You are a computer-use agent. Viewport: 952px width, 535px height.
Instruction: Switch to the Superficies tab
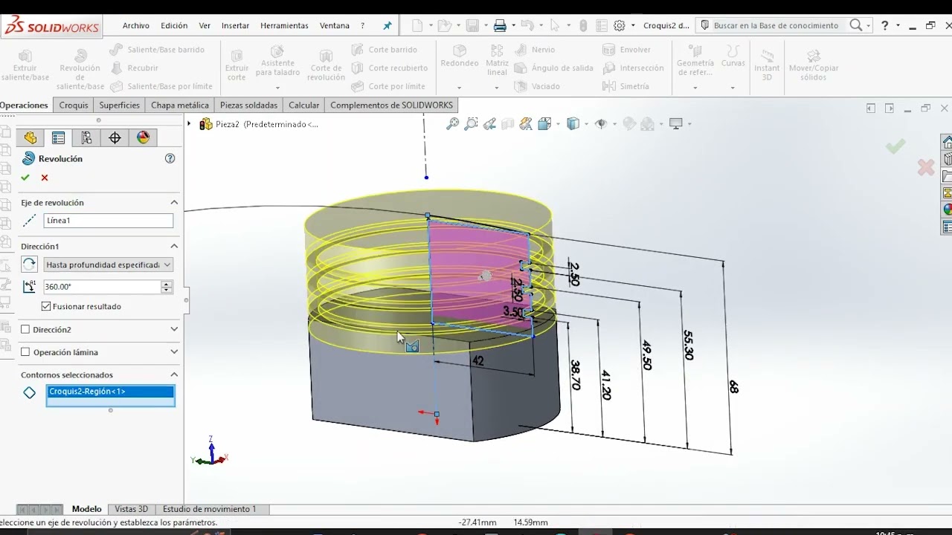tap(119, 105)
